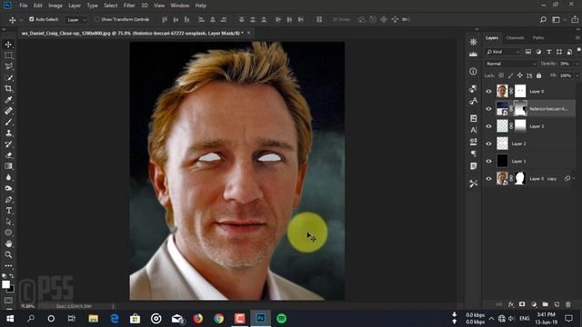Open the Windows Start button
Screen dimensions: 582x327
10,319
